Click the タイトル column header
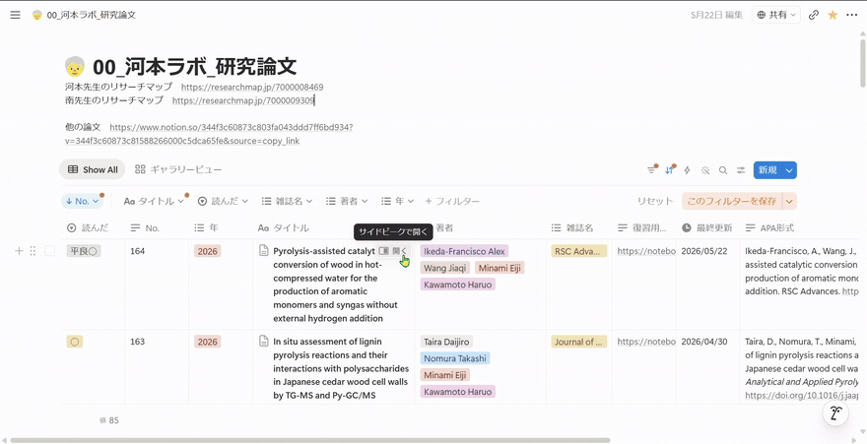867x444 pixels. 333,228
